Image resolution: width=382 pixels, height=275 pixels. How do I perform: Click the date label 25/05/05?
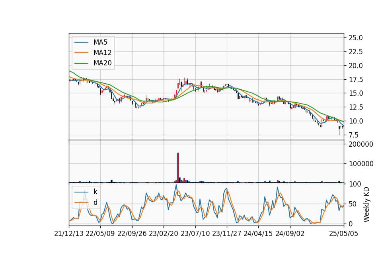[344, 234]
